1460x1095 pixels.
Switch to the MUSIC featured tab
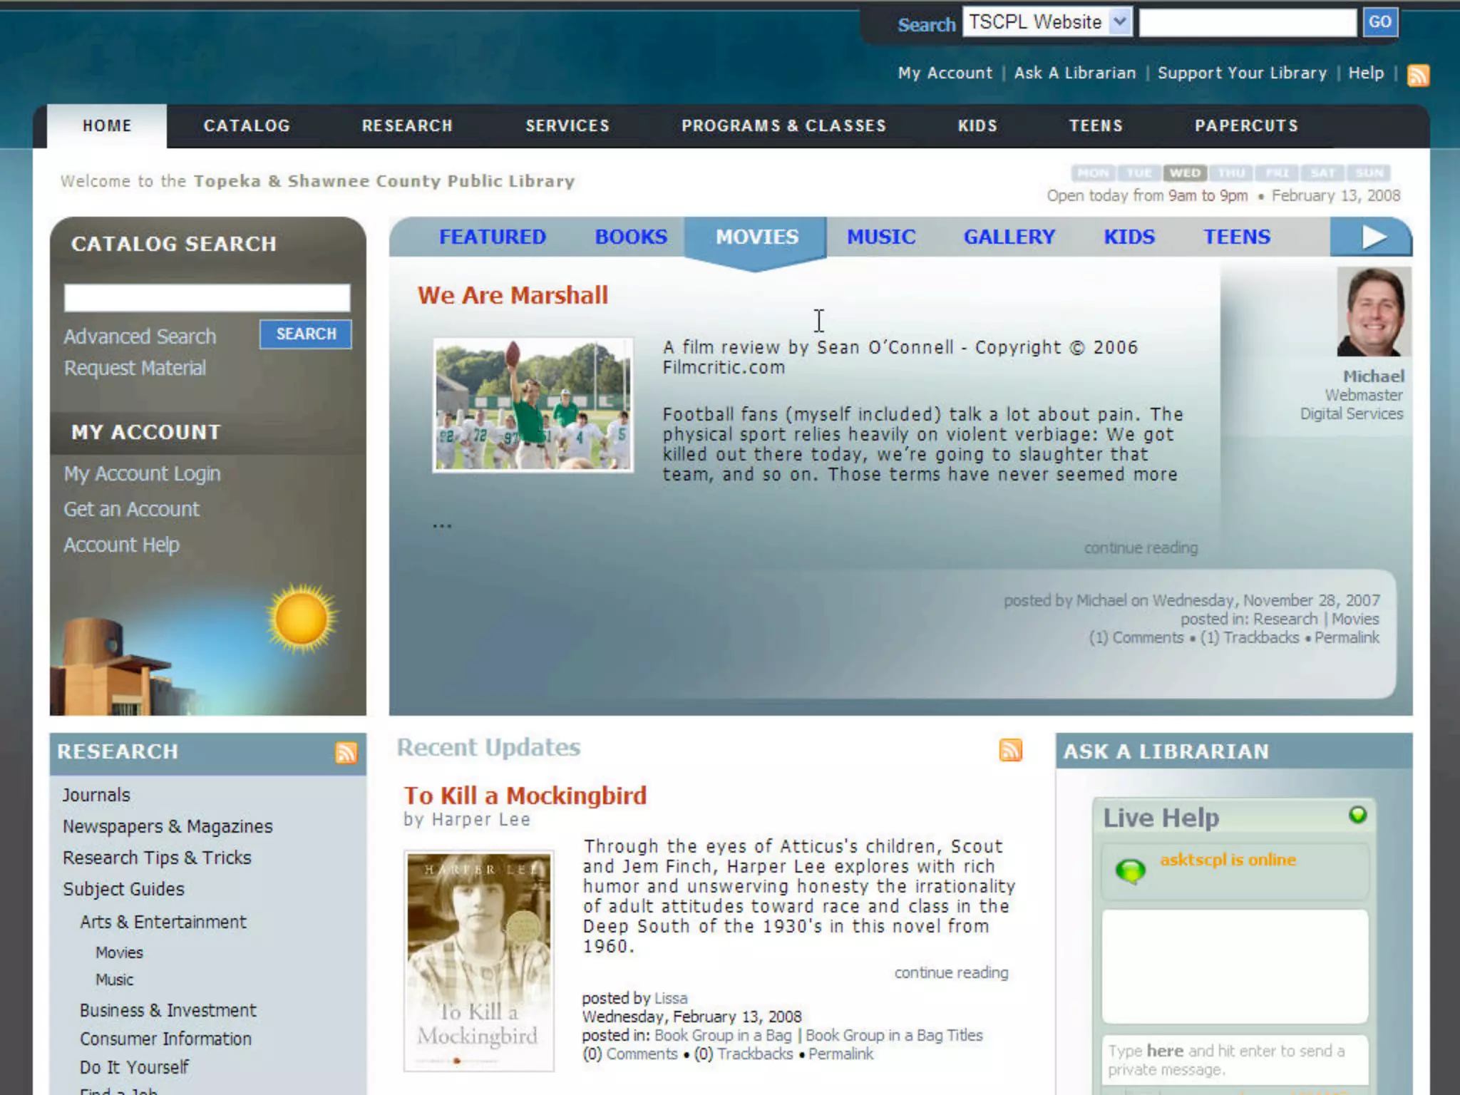click(880, 237)
